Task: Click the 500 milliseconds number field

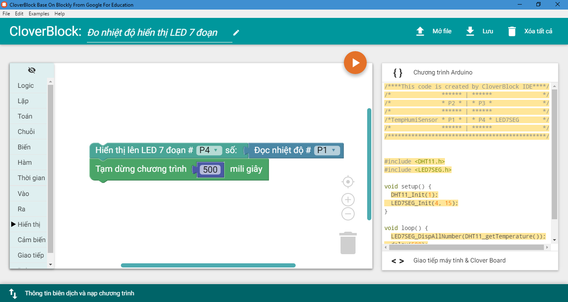Action: point(210,170)
